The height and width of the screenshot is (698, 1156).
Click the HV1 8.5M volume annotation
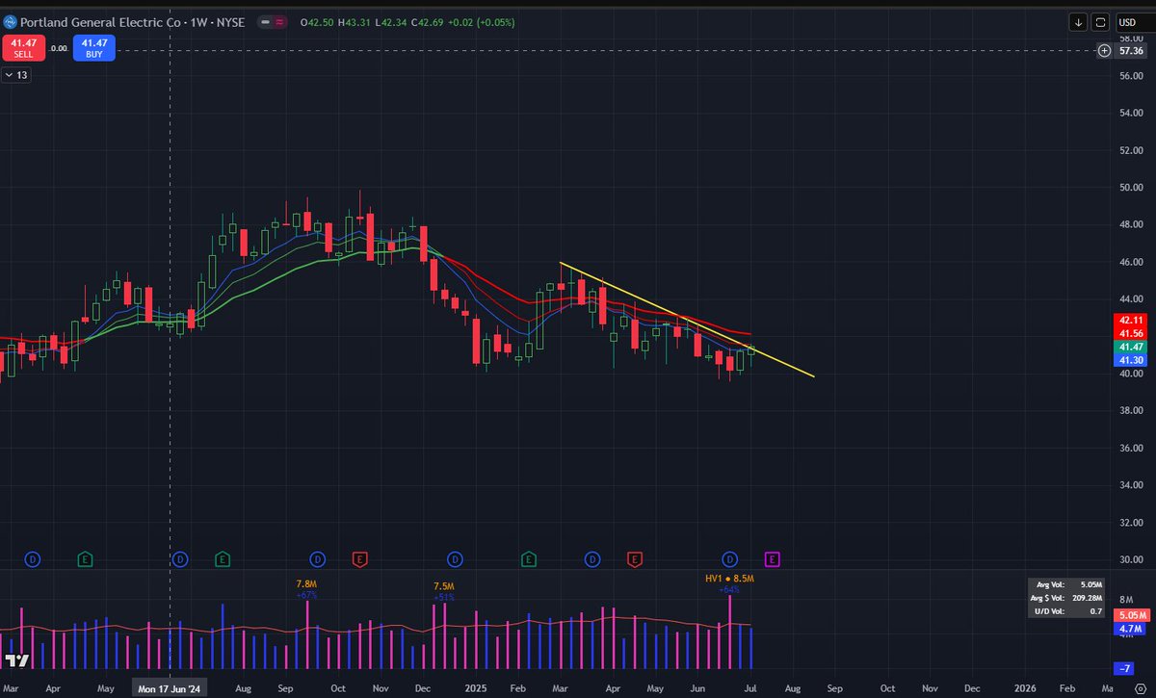[x=728, y=579]
